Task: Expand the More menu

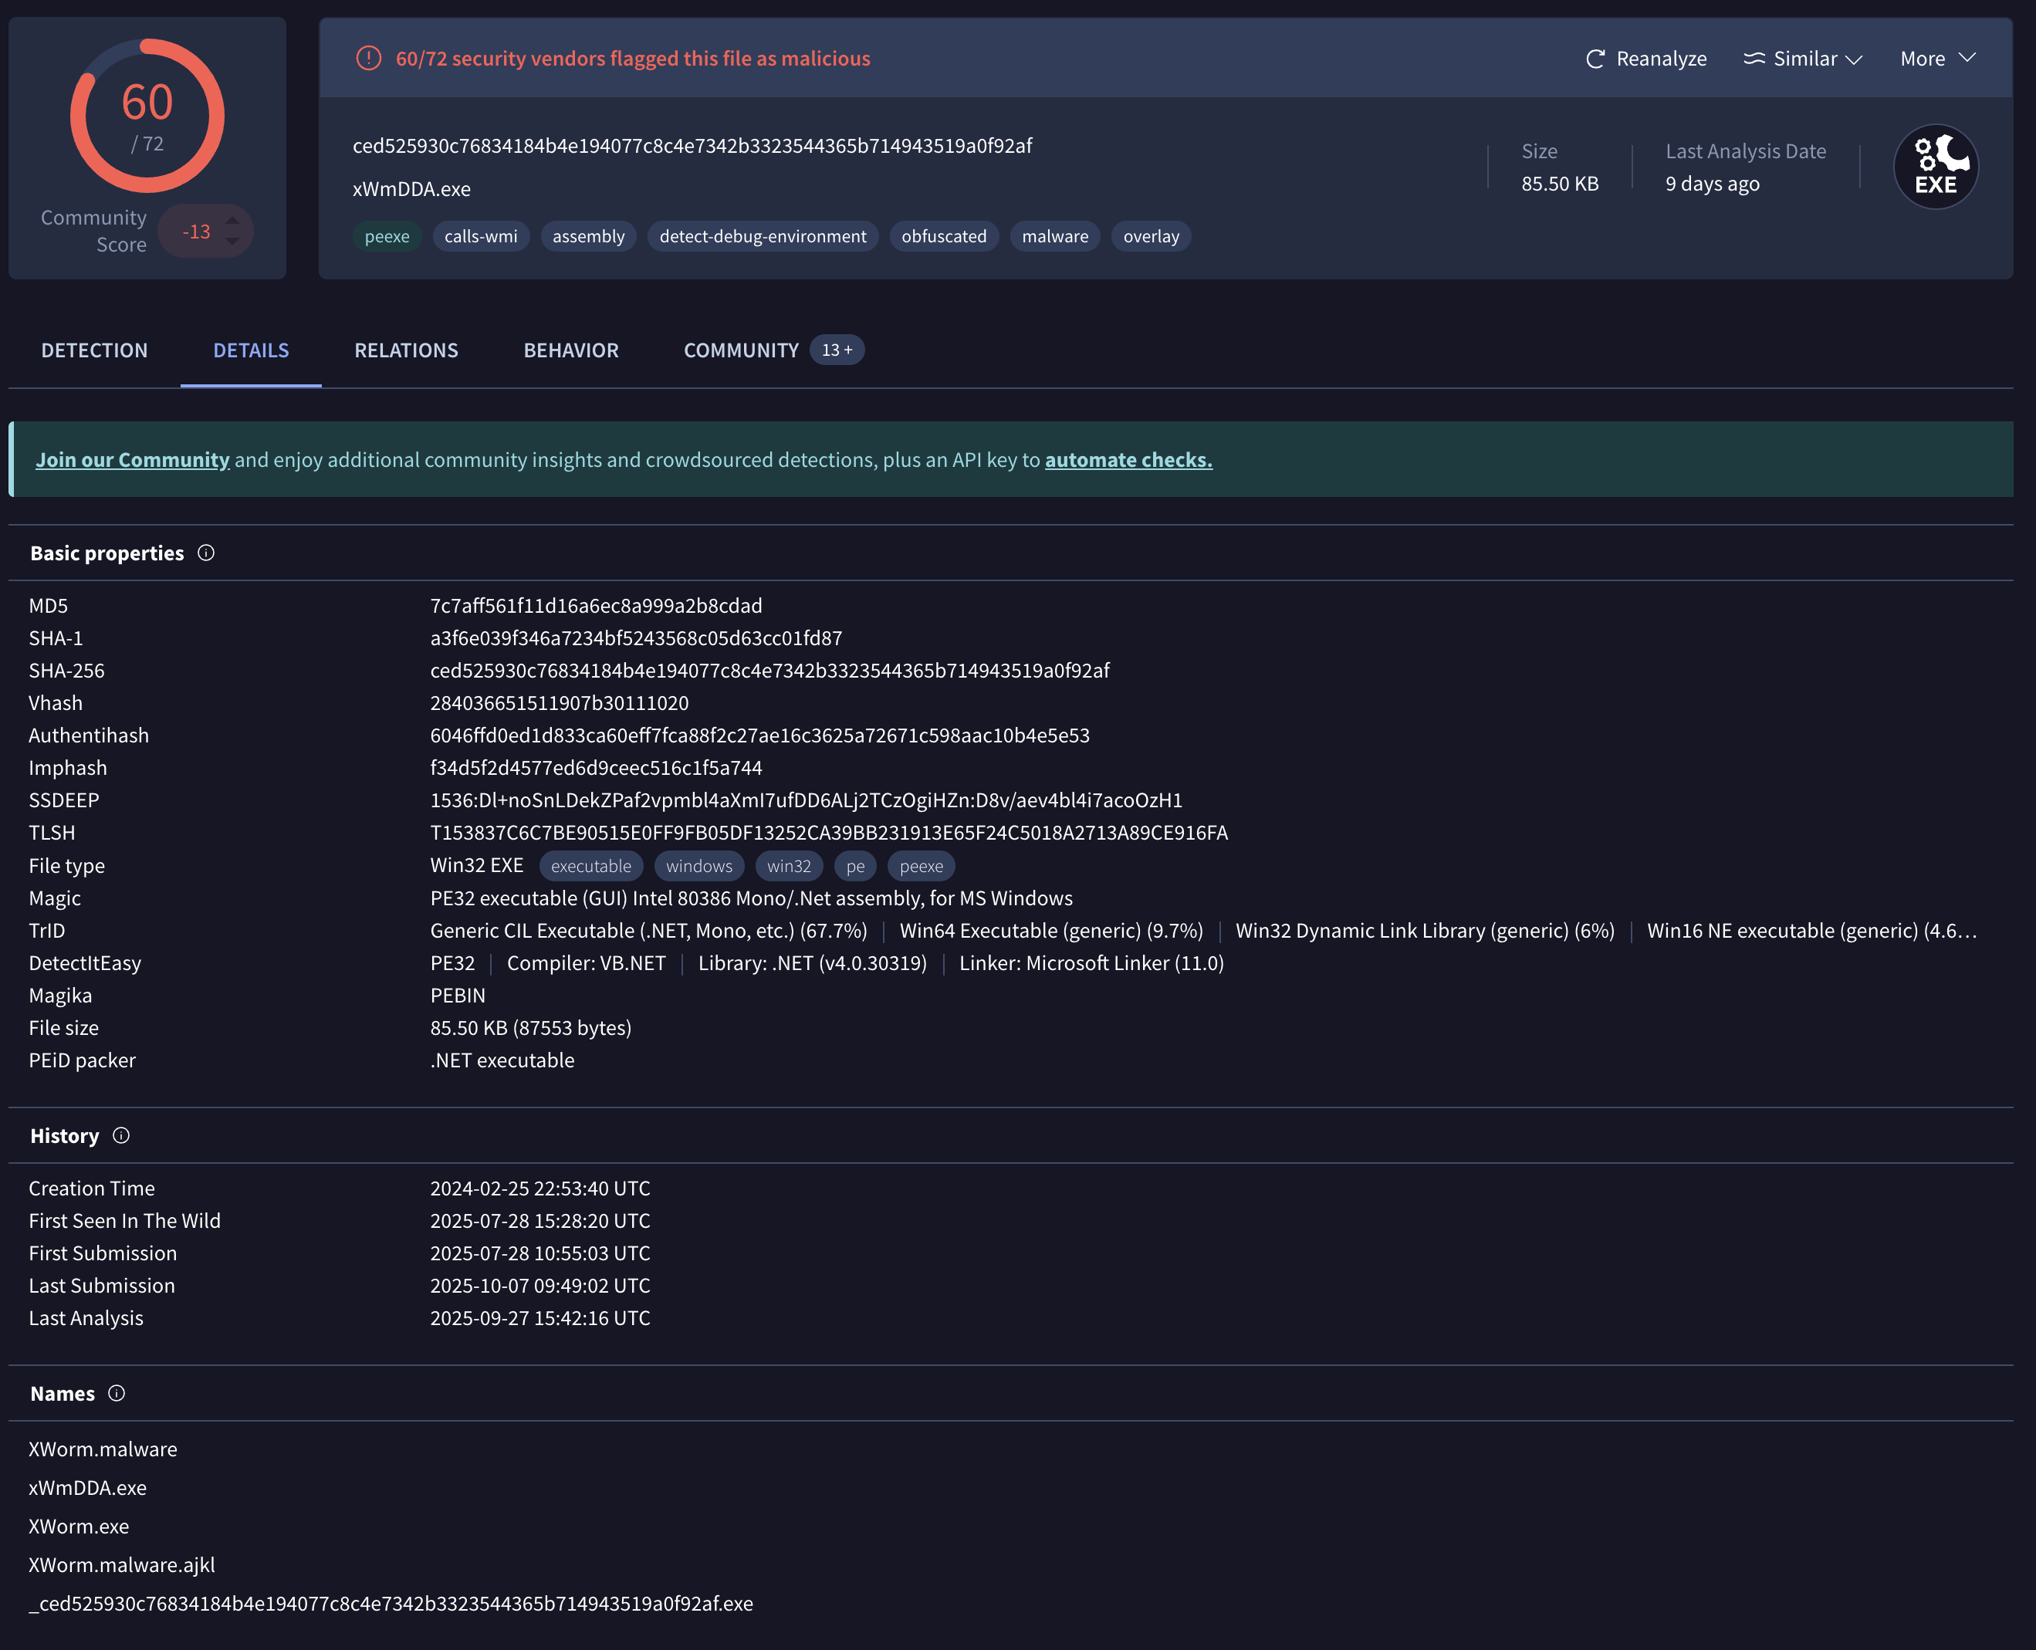Action: [x=1937, y=59]
